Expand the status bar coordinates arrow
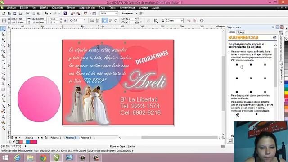The width and height of the screenshot is (288, 162). [26, 146]
